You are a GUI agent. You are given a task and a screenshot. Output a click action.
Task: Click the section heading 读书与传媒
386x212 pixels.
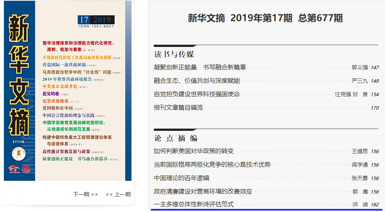pyautogui.click(x=174, y=54)
